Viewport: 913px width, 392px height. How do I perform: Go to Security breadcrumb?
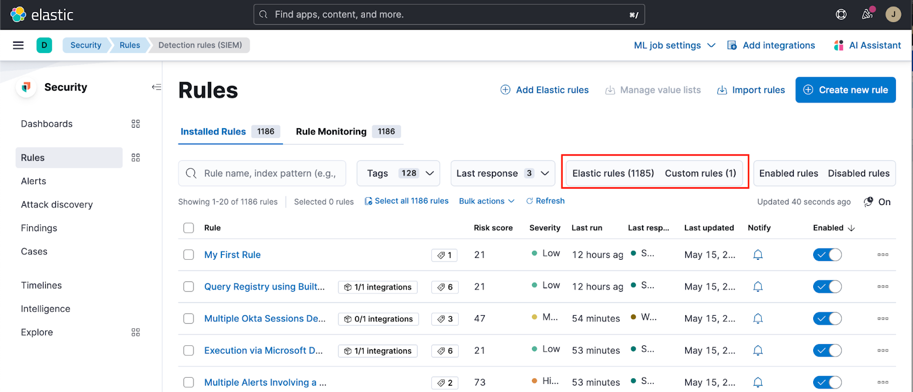[x=86, y=45]
